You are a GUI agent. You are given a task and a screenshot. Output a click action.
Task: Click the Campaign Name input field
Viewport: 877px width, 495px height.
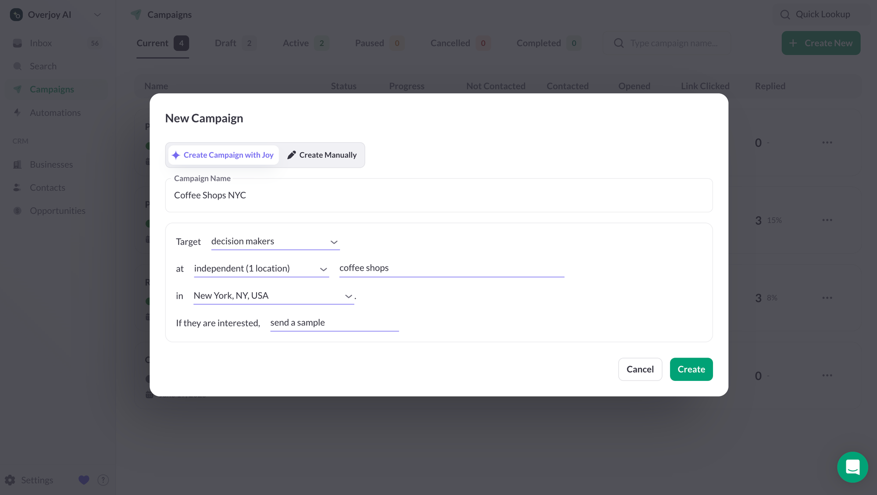438,195
